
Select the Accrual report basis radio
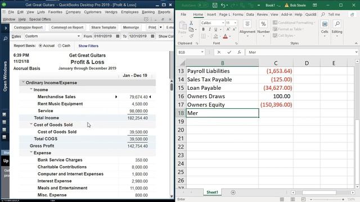click(40, 46)
